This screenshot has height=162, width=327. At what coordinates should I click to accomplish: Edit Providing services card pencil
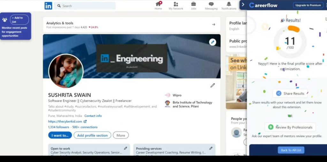(x=211, y=148)
